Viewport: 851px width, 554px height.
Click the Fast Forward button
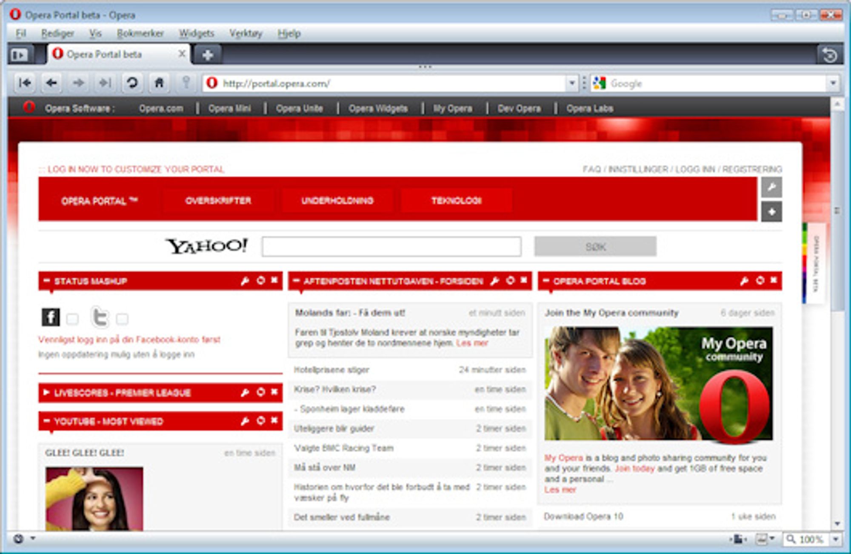click(105, 83)
